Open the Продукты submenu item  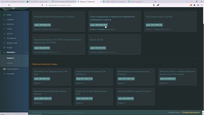[10, 58]
